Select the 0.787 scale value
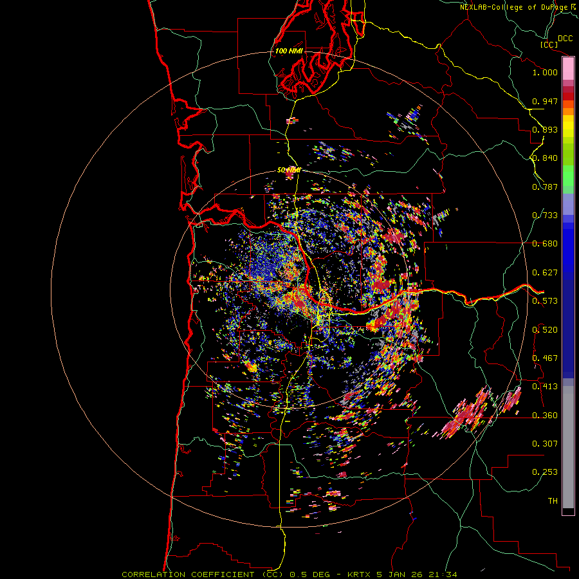The height and width of the screenshot is (579, 579). pos(545,187)
